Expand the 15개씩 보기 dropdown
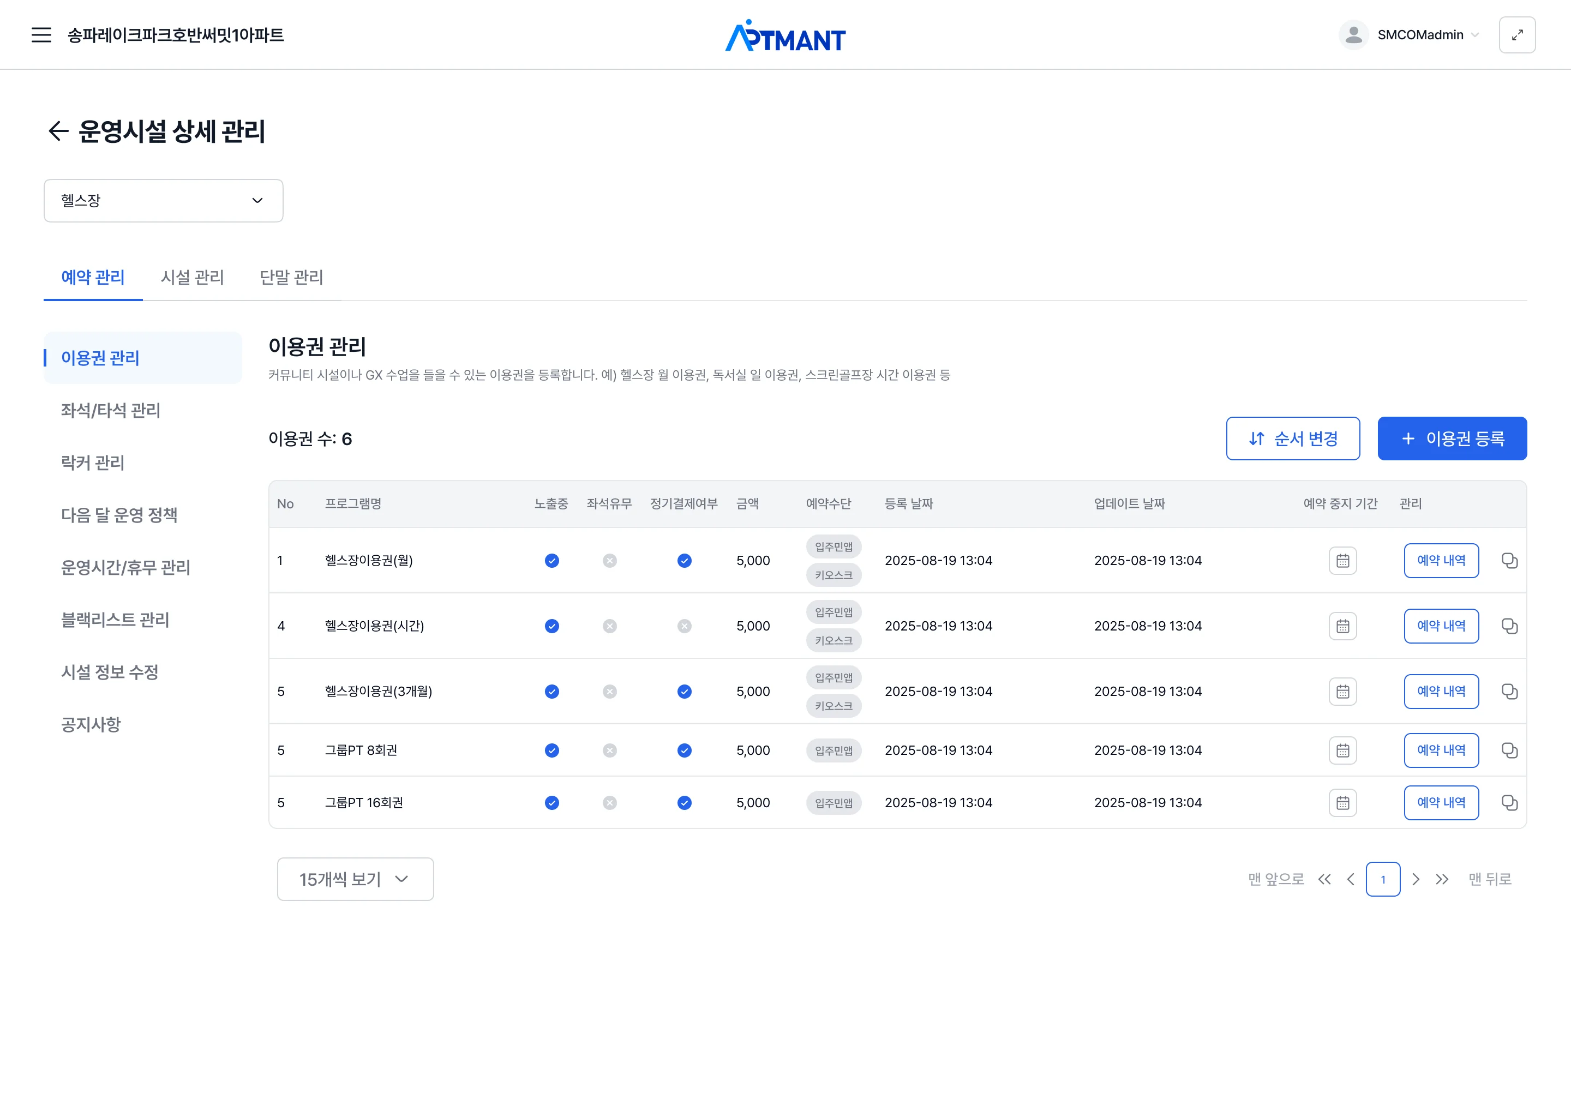1571x1117 pixels. tap(355, 879)
